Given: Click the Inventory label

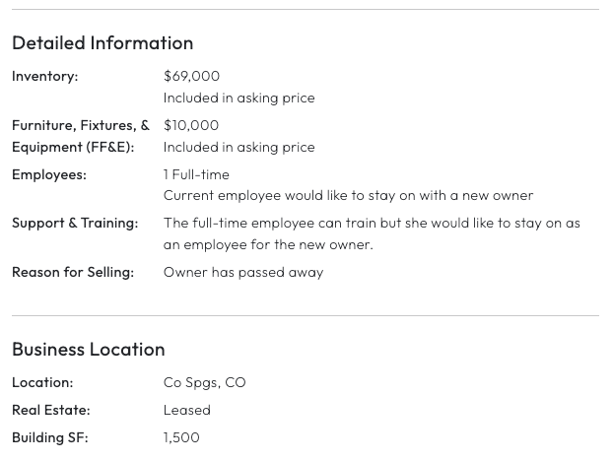Looking at the screenshot, I should coord(45,76).
